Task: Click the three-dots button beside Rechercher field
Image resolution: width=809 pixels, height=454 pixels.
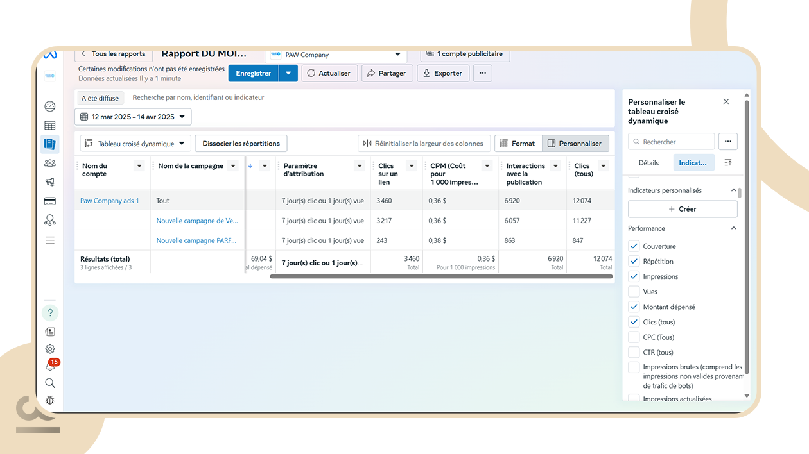Action: coord(727,142)
